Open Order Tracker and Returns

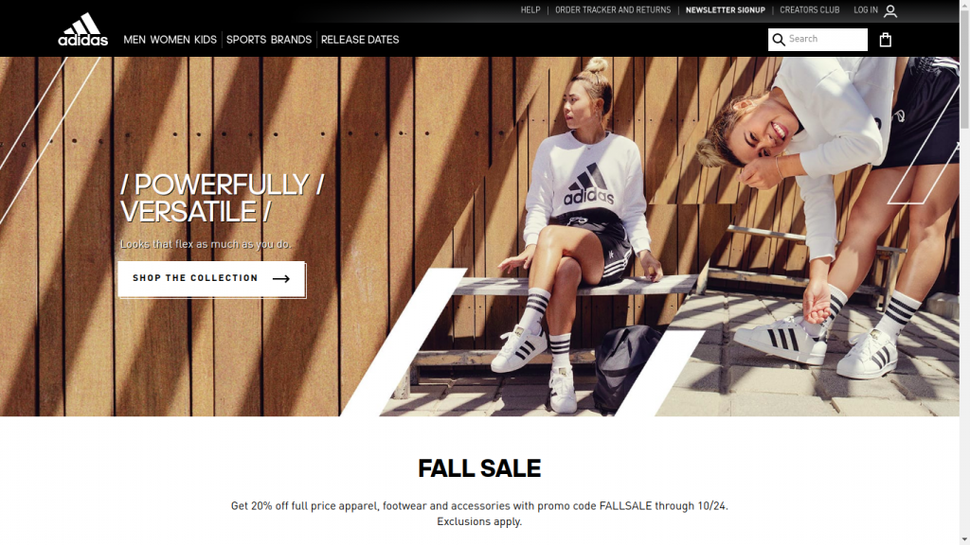[x=613, y=9]
